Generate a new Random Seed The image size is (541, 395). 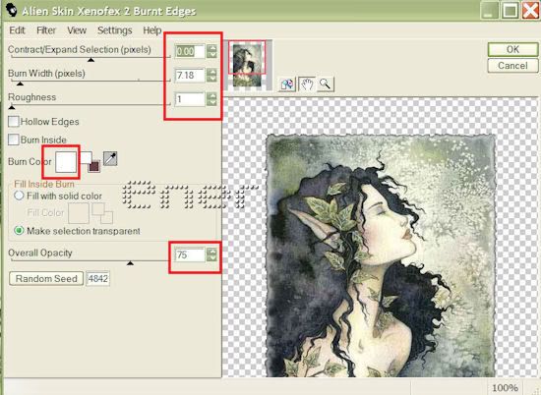(46, 278)
